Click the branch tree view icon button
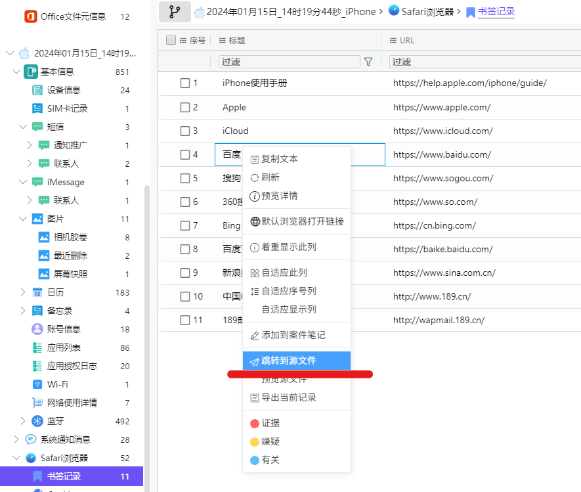 175,12
